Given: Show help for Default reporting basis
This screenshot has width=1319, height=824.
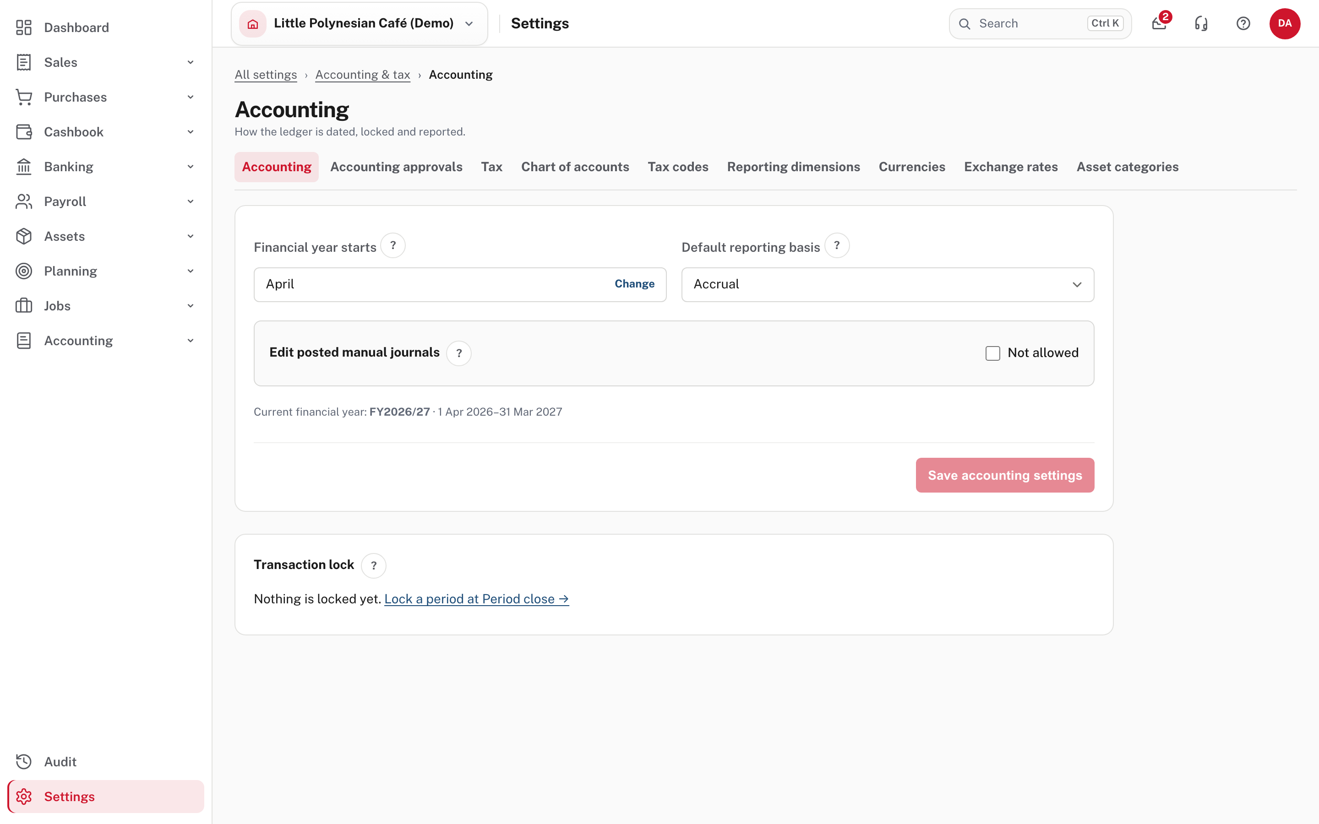Looking at the screenshot, I should pyautogui.click(x=837, y=246).
